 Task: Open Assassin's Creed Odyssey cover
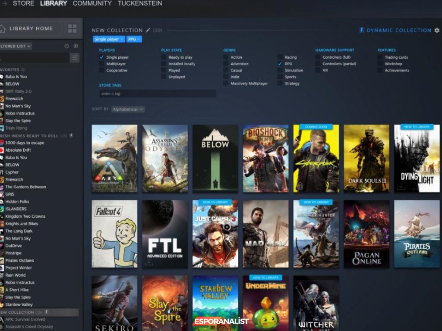[x=165, y=159]
